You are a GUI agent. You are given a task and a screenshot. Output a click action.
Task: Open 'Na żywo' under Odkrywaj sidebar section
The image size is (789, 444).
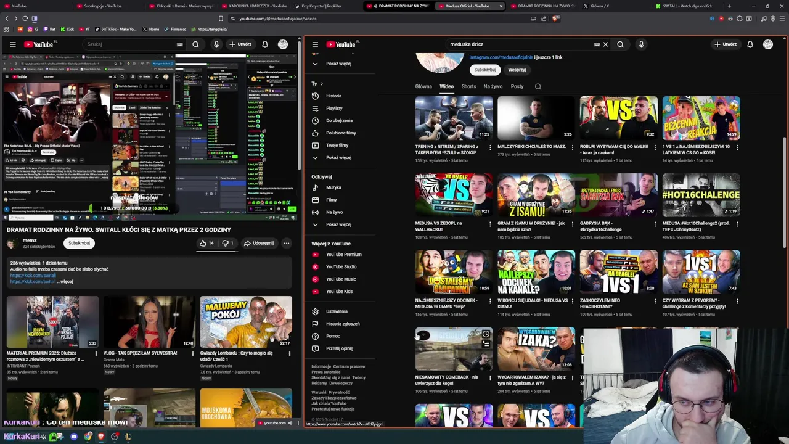pyautogui.click(x=334, y=212)
